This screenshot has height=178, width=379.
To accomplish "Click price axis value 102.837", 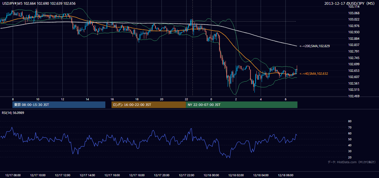I will point(353,45).
